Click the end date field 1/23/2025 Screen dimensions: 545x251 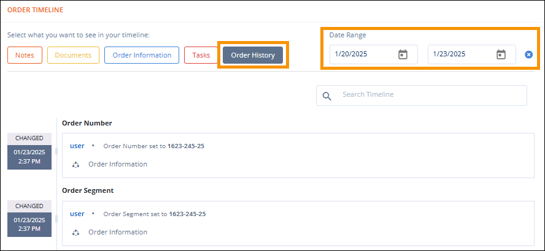[x=460, y=54]
